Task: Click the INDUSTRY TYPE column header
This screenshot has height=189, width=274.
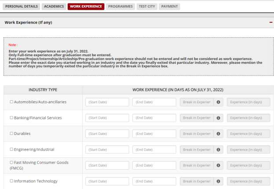Action: (43, 90)
